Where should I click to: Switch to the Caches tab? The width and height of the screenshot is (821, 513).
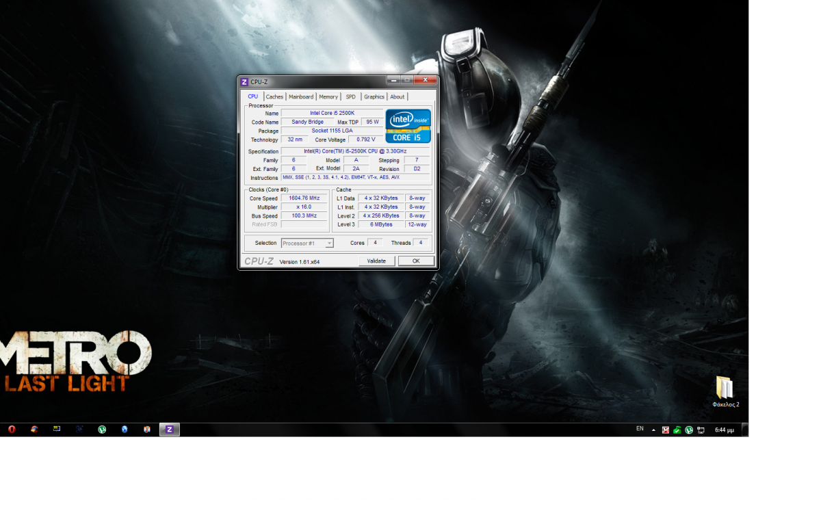(274, 96)
